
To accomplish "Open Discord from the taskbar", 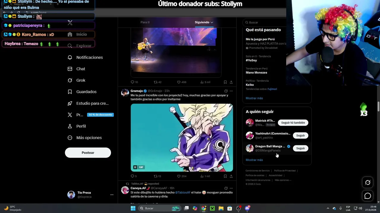I will [247, 208].
